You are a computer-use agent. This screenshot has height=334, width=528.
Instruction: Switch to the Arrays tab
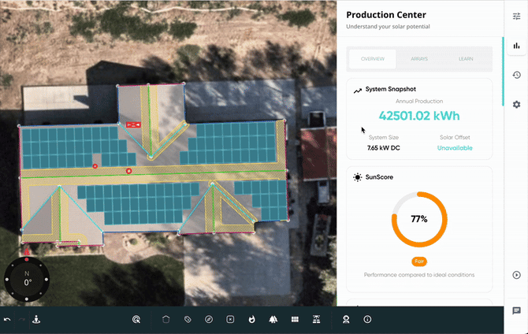click(419, 59)
